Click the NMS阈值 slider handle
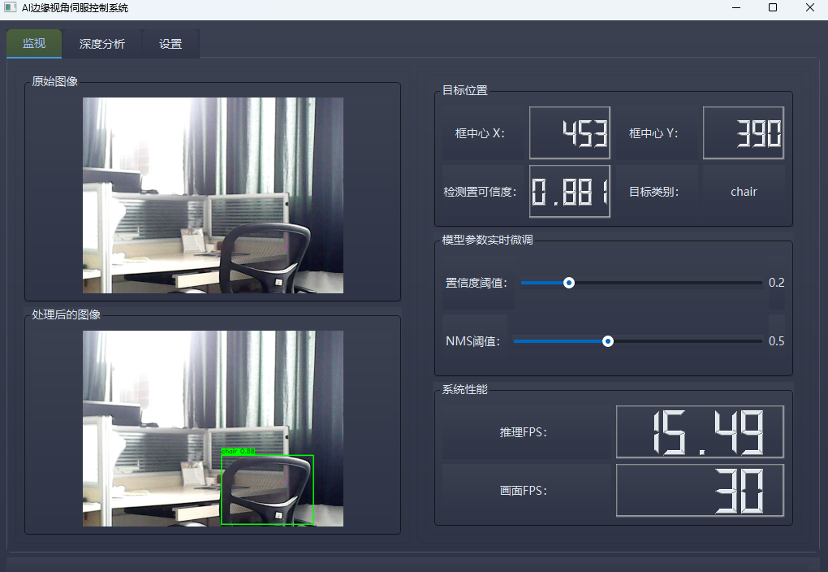 pos(607,341)
